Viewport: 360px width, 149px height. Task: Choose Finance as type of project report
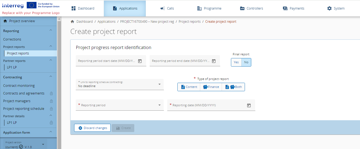(x=211, y=87)
